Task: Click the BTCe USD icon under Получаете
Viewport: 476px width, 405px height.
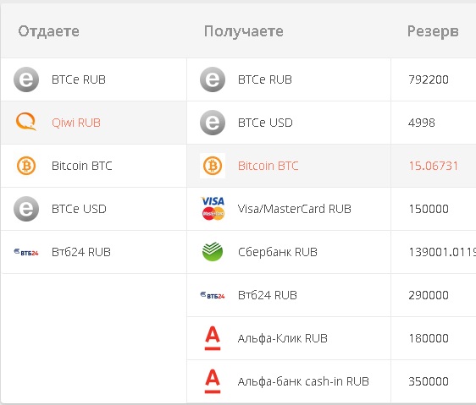Action: pyautogui.click(x=213, y=123)
